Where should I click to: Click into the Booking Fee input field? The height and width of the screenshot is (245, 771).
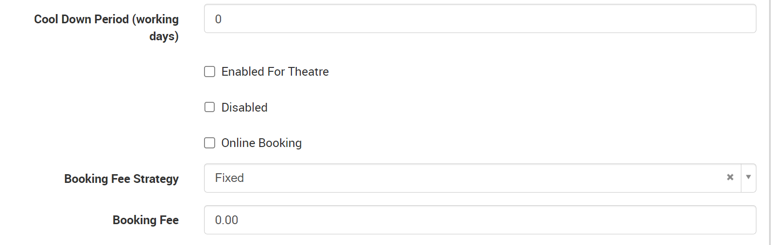(480, 220)
